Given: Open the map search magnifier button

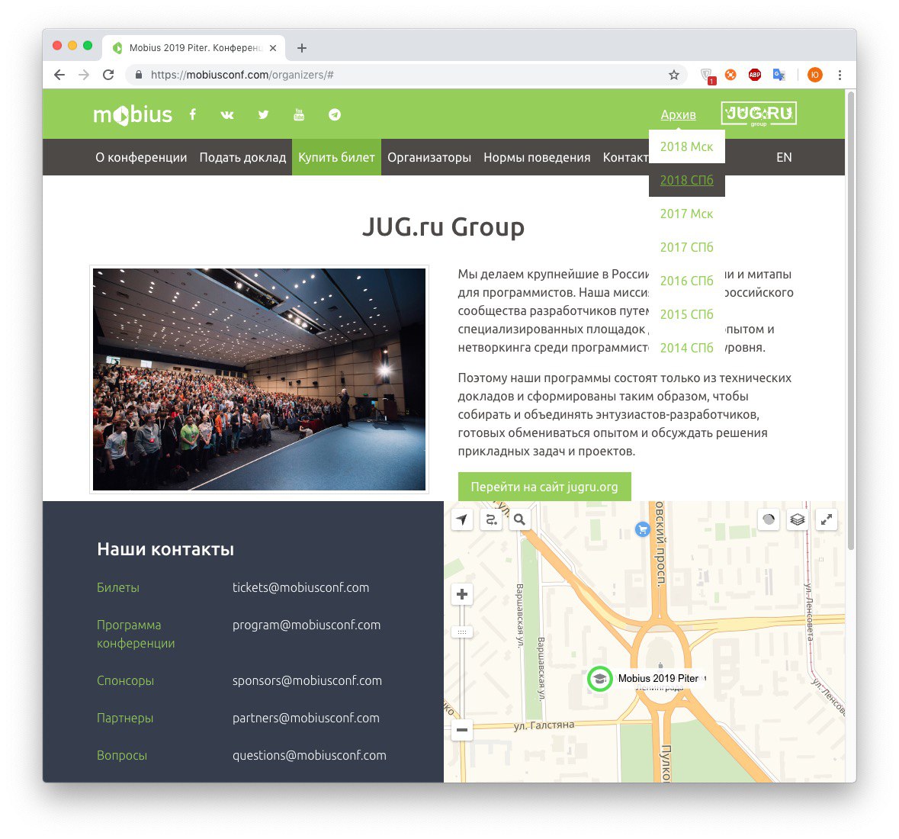Looking at the screenshot, I should 519,519.
